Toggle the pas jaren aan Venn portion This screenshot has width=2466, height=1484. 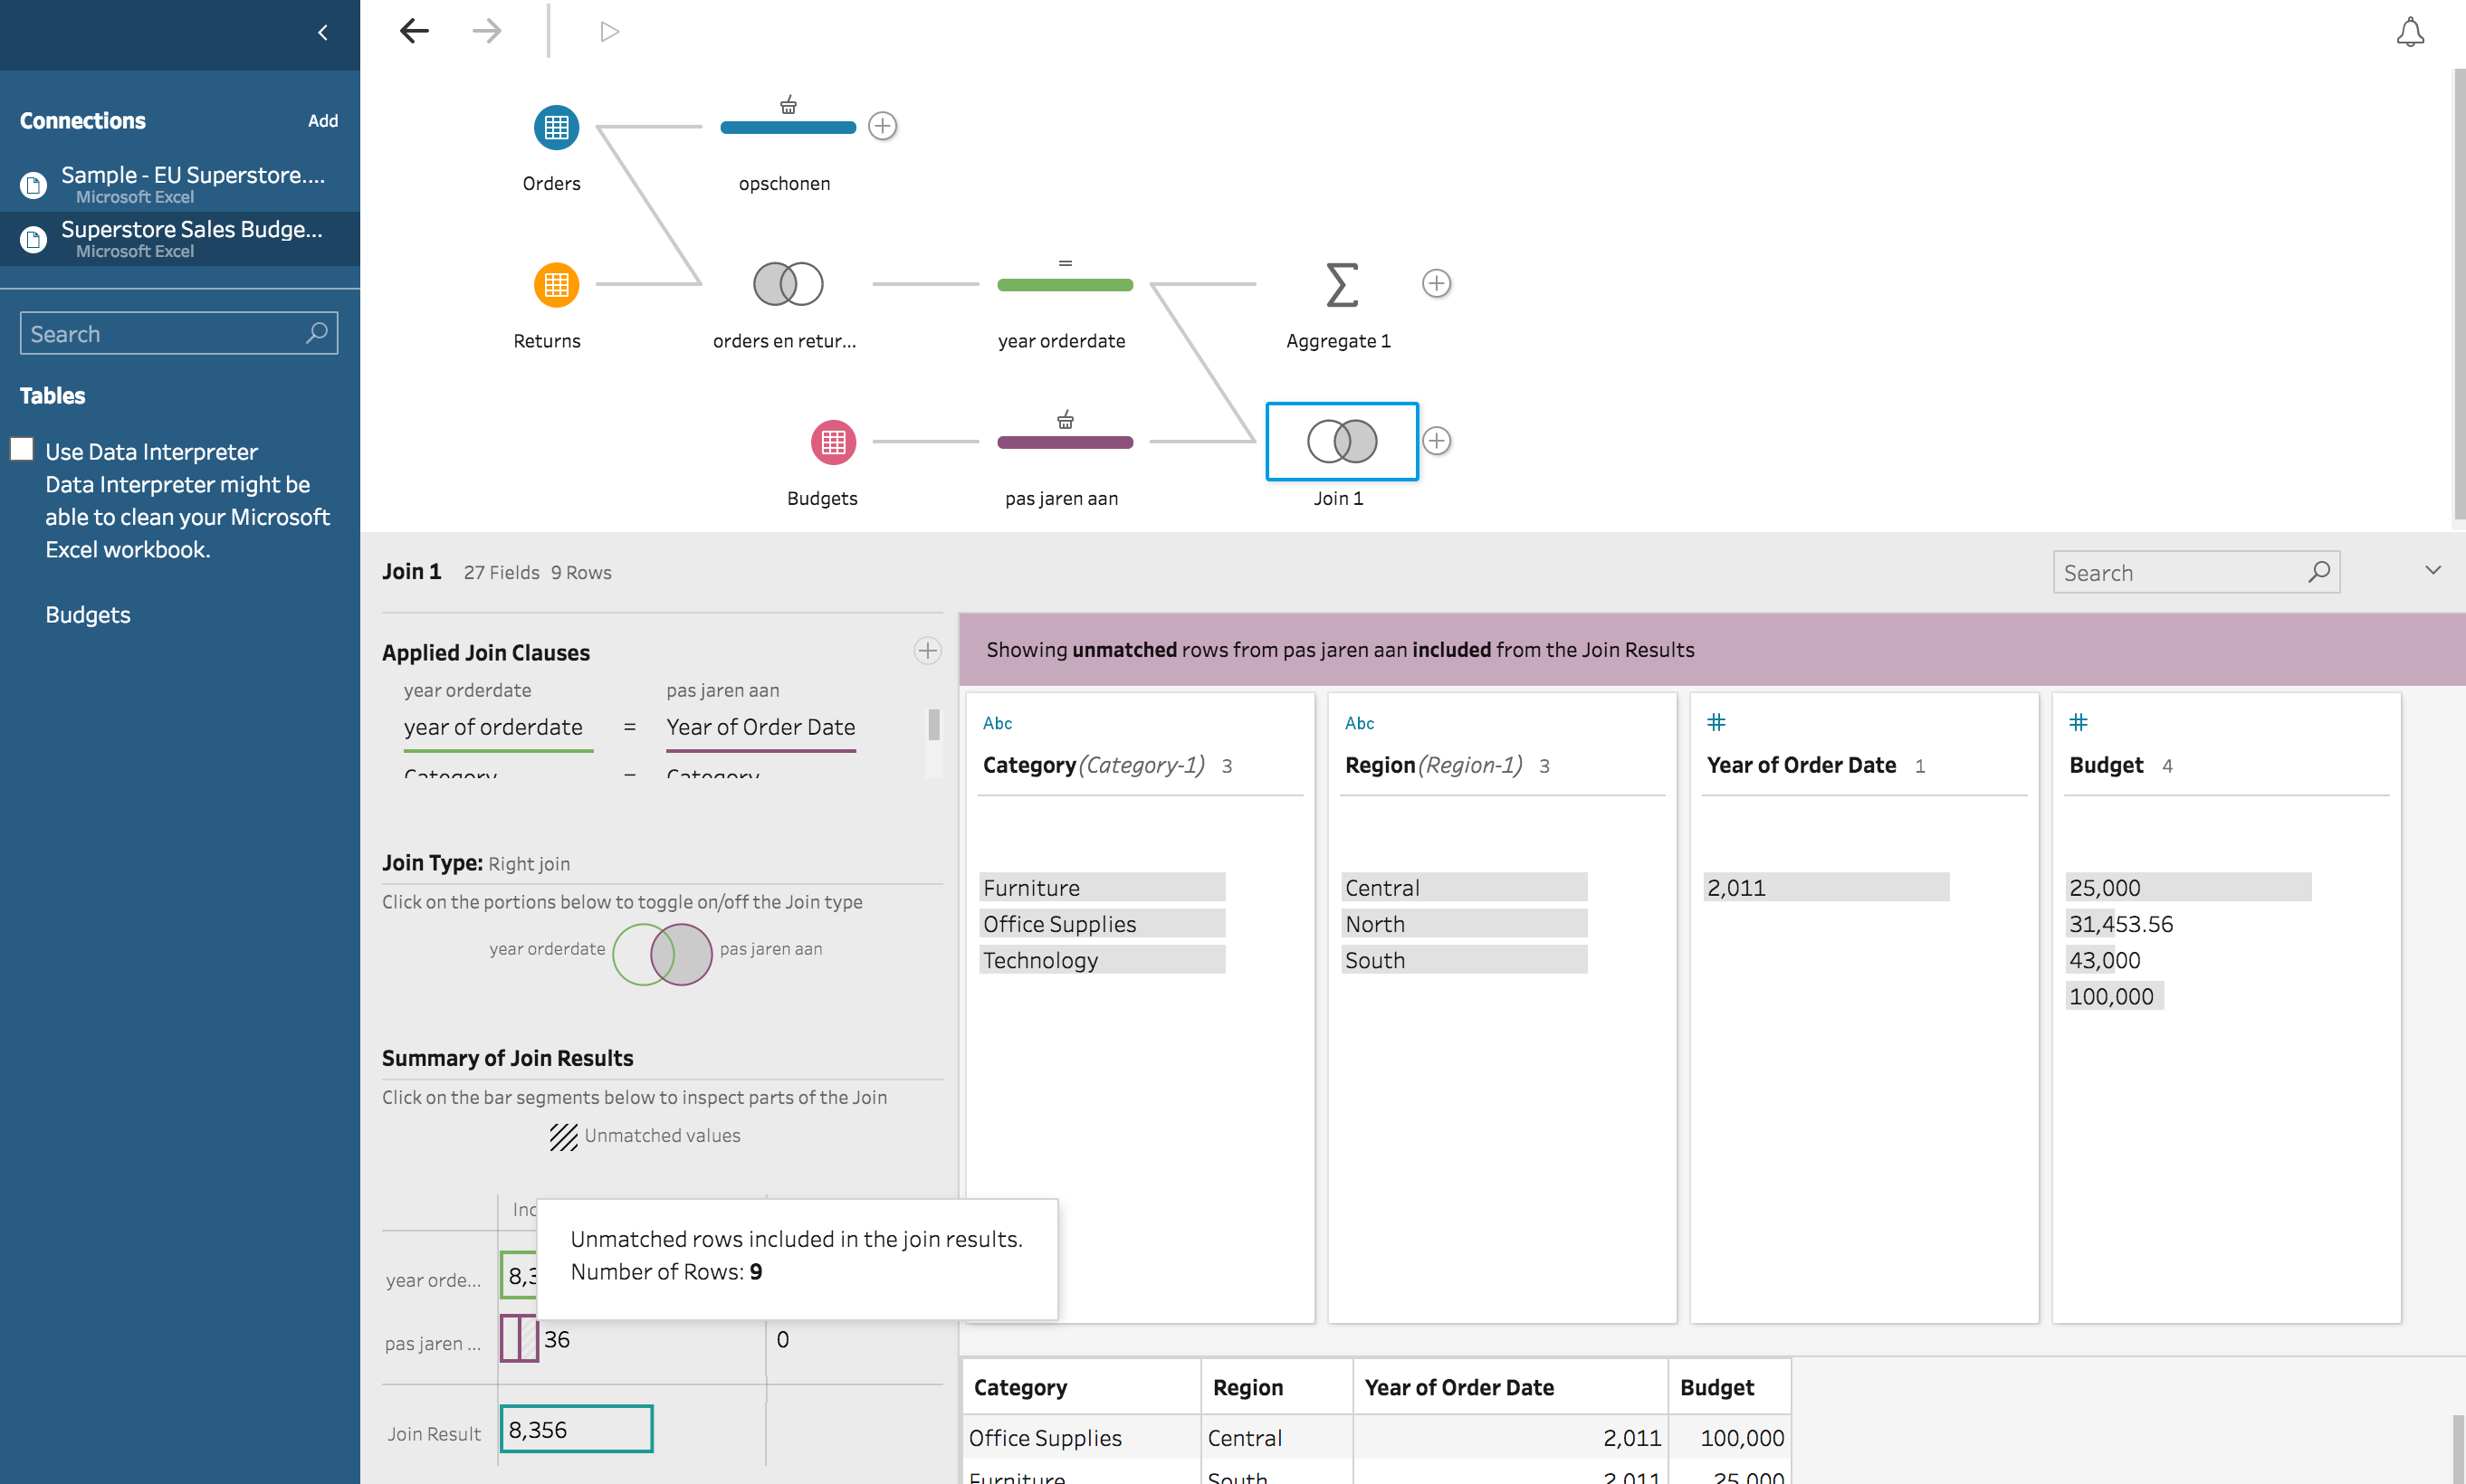695,954
